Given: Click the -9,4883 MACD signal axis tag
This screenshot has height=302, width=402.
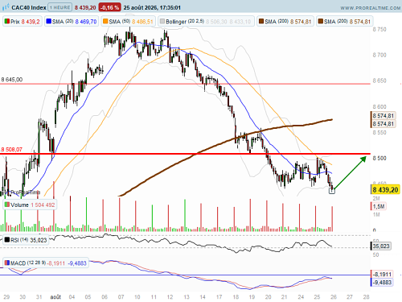Looking at the screenshot, I should tap(382, 282).
